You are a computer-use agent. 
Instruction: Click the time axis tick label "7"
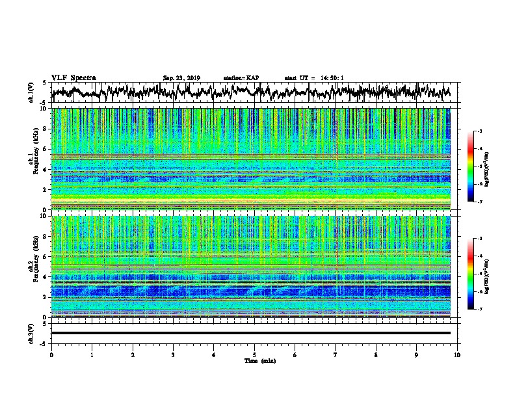pyautogui.click(x=336, y=355)
